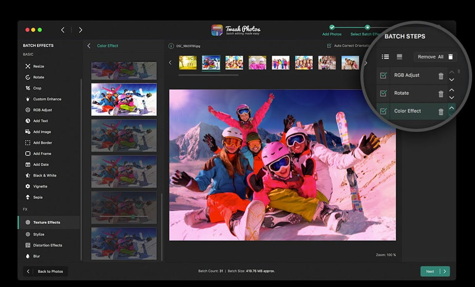Open the Texture Effects category
The image size is (475, 287).
tap(49, 222)
